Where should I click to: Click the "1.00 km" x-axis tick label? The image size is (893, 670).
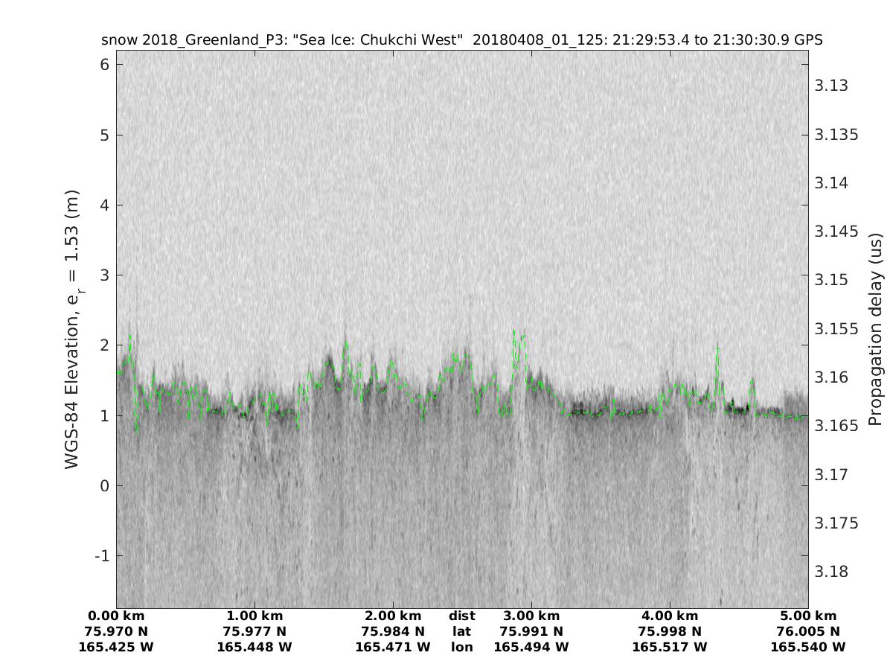coord(255,616)
